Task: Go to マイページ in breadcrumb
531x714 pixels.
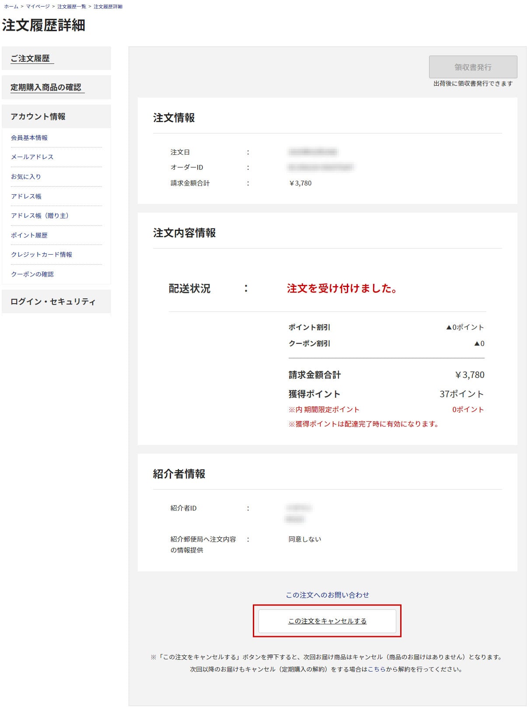Action: 38,7
